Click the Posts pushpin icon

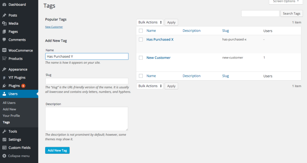(4, 15)
